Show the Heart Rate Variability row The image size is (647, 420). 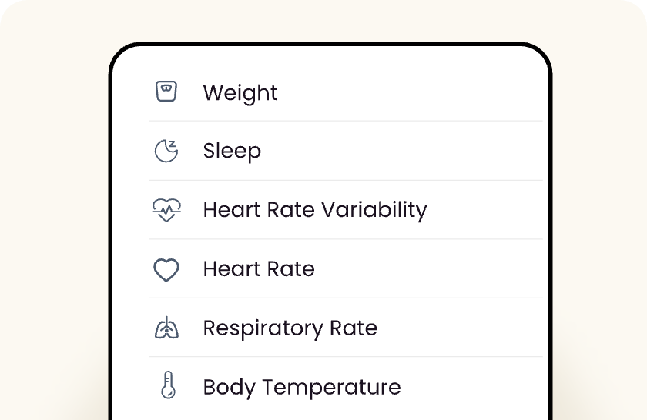[345, 210]
